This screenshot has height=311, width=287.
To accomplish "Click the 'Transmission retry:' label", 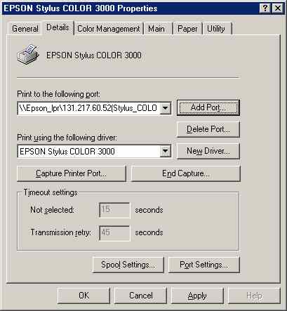I will coord(61,232).
